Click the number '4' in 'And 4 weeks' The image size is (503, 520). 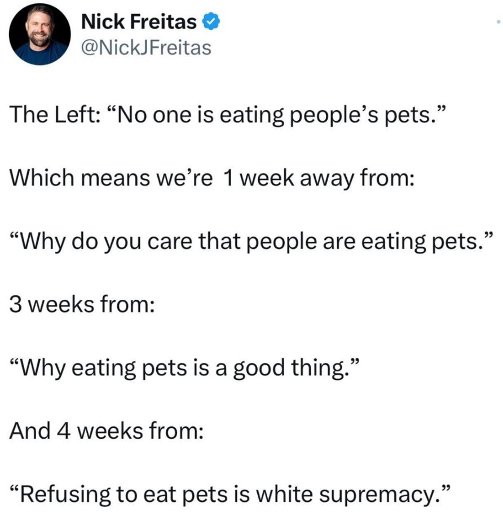click(64, 431)
